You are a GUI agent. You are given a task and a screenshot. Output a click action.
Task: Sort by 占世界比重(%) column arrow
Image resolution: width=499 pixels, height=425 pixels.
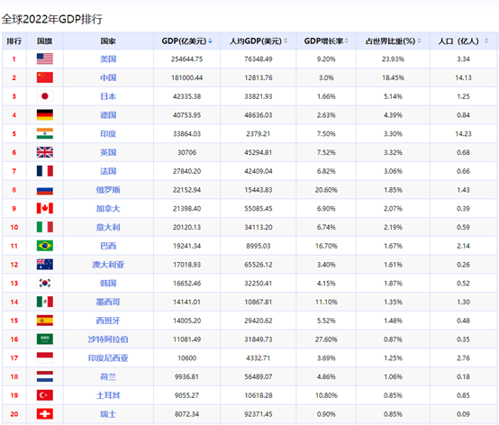pos(419,41)
